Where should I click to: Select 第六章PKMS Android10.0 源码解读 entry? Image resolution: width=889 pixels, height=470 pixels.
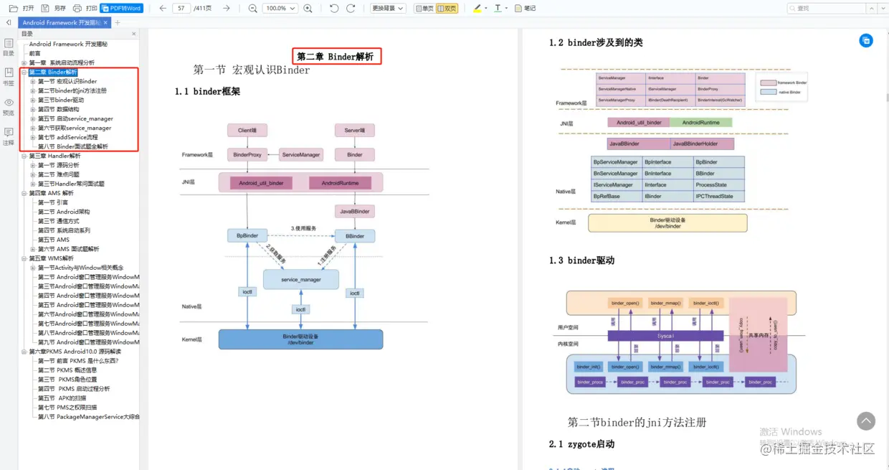click(75, 352)
